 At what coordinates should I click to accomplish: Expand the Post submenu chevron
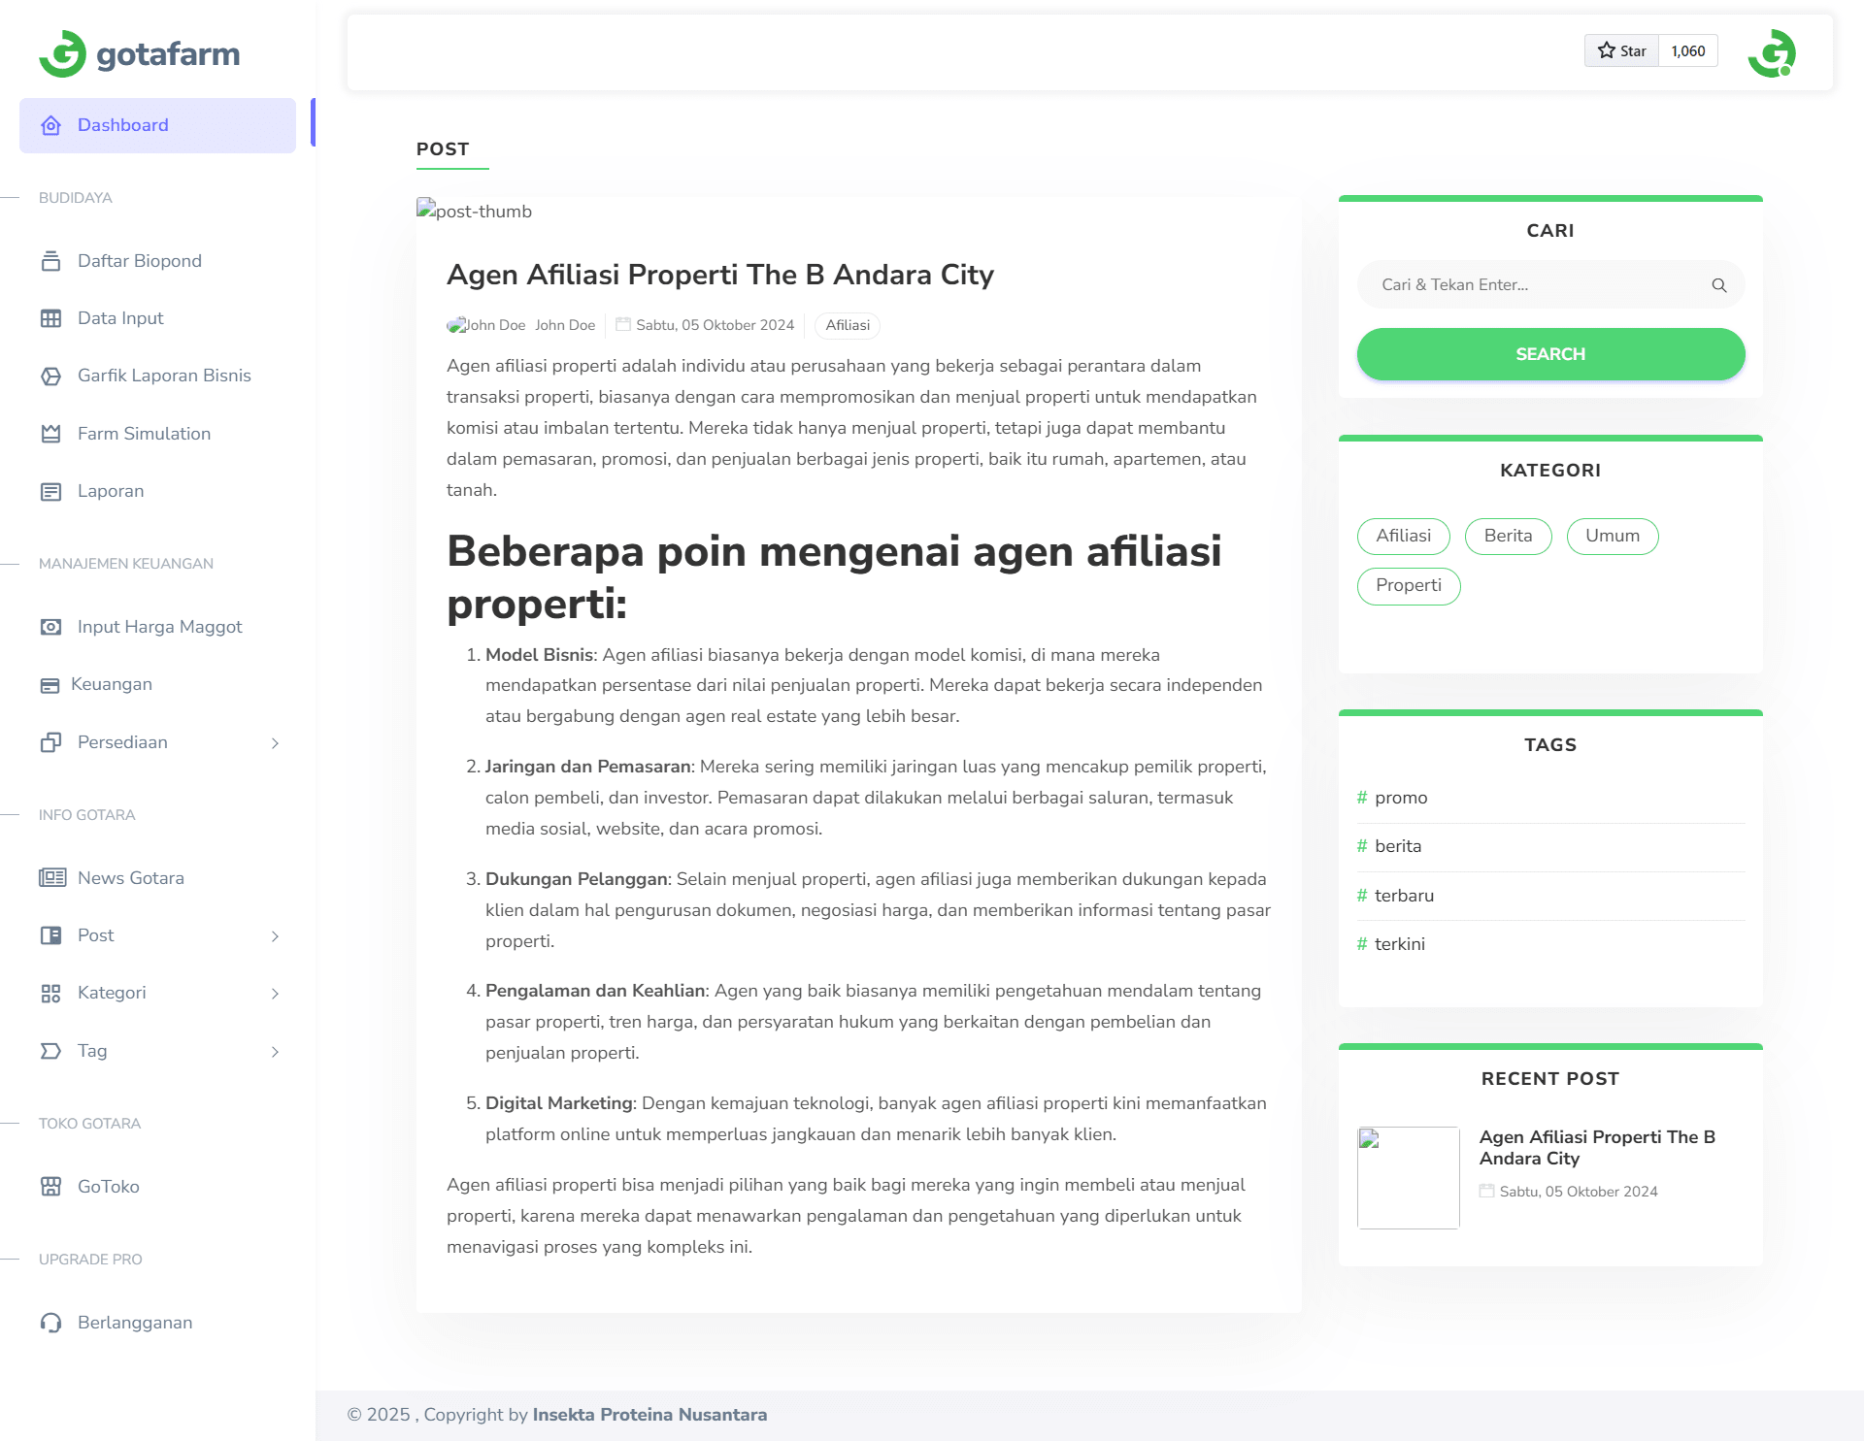point(276,936)
